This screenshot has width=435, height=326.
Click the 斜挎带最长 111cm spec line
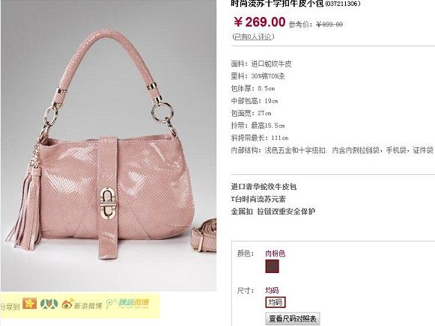[x=260, y=138]
